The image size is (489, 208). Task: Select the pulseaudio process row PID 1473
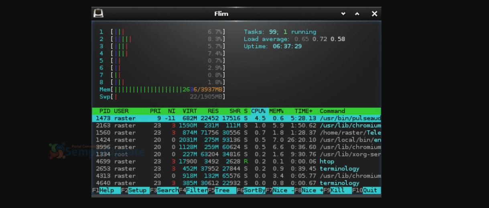pyautogui.click(x=236, y=118)
